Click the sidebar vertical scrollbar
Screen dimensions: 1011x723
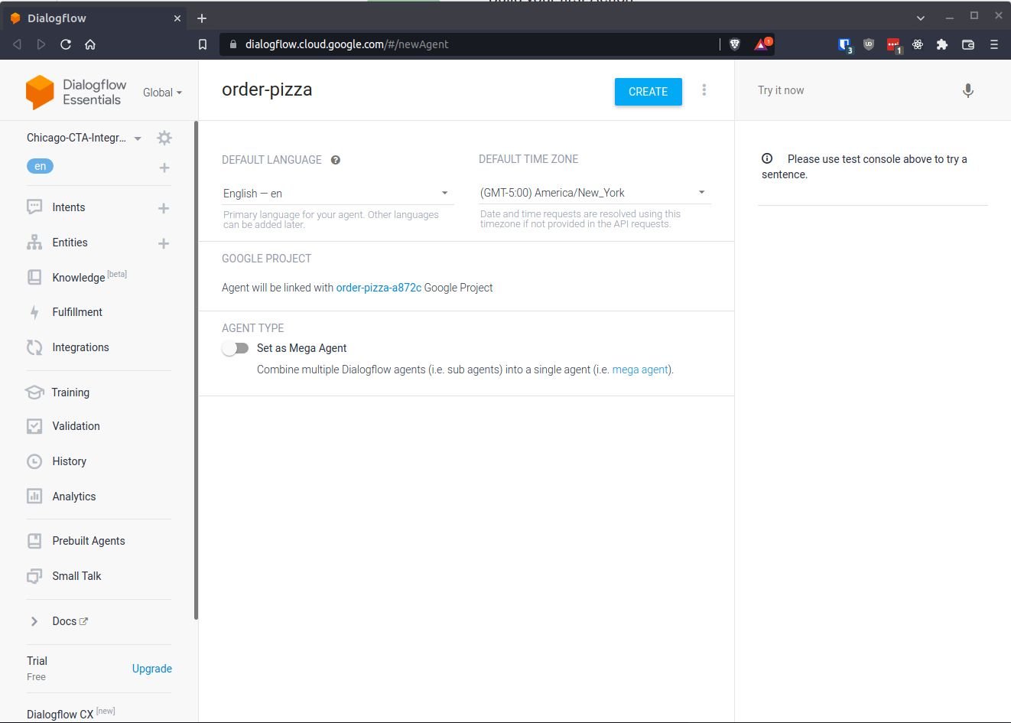click(196, 370)
